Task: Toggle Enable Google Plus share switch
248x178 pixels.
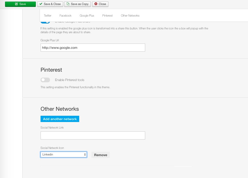Action: tap(45, 23)
